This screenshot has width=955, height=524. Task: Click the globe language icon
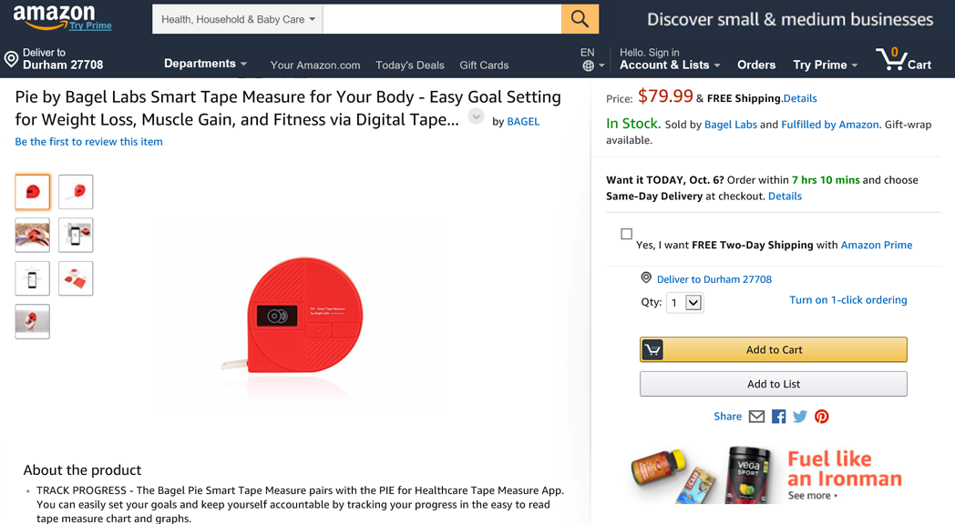click(589, 65)
